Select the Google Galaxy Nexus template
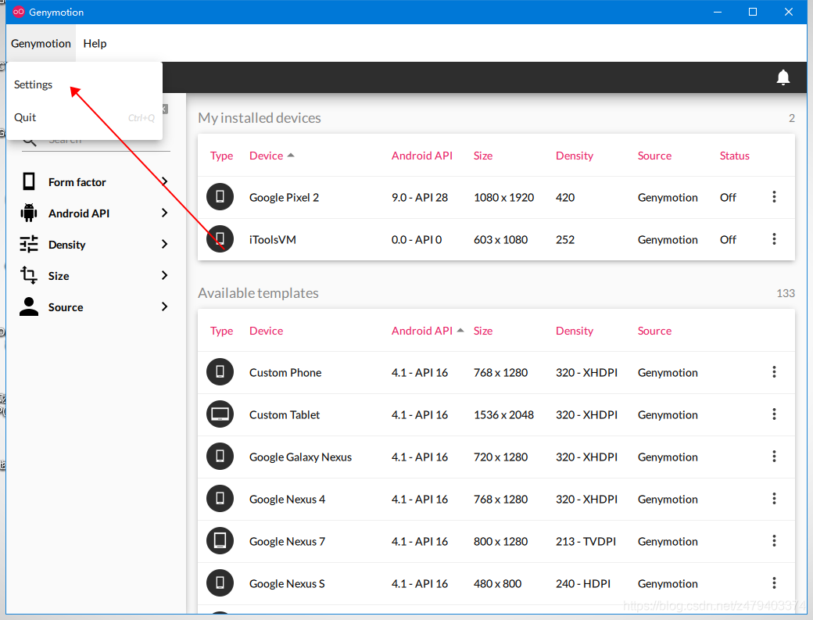 click(x=300, y=457)
